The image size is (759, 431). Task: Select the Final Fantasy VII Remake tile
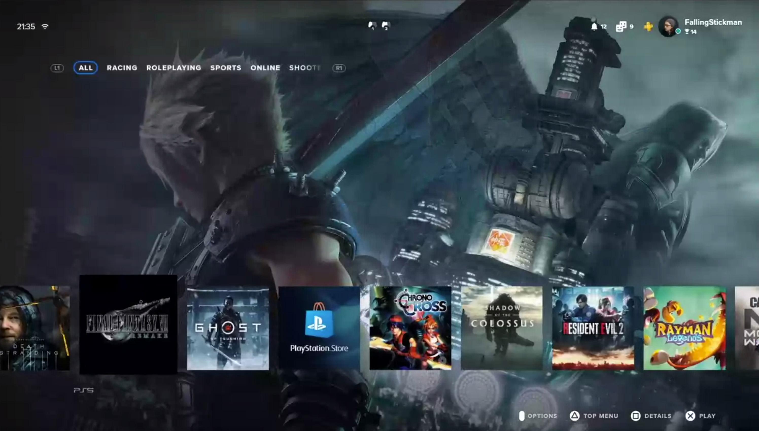(128, 325)
